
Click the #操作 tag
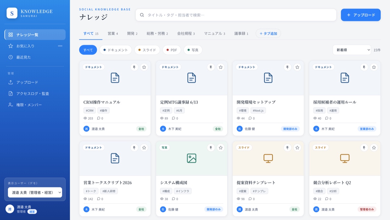[x=104, y=111]
